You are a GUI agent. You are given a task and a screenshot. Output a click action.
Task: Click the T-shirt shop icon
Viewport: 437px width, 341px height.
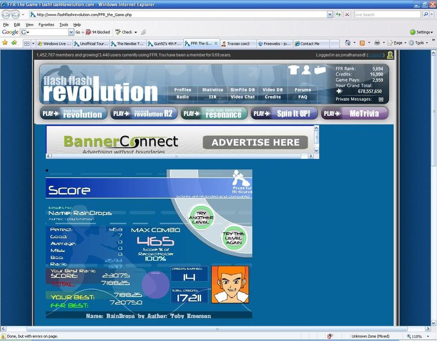pos(293,70)
